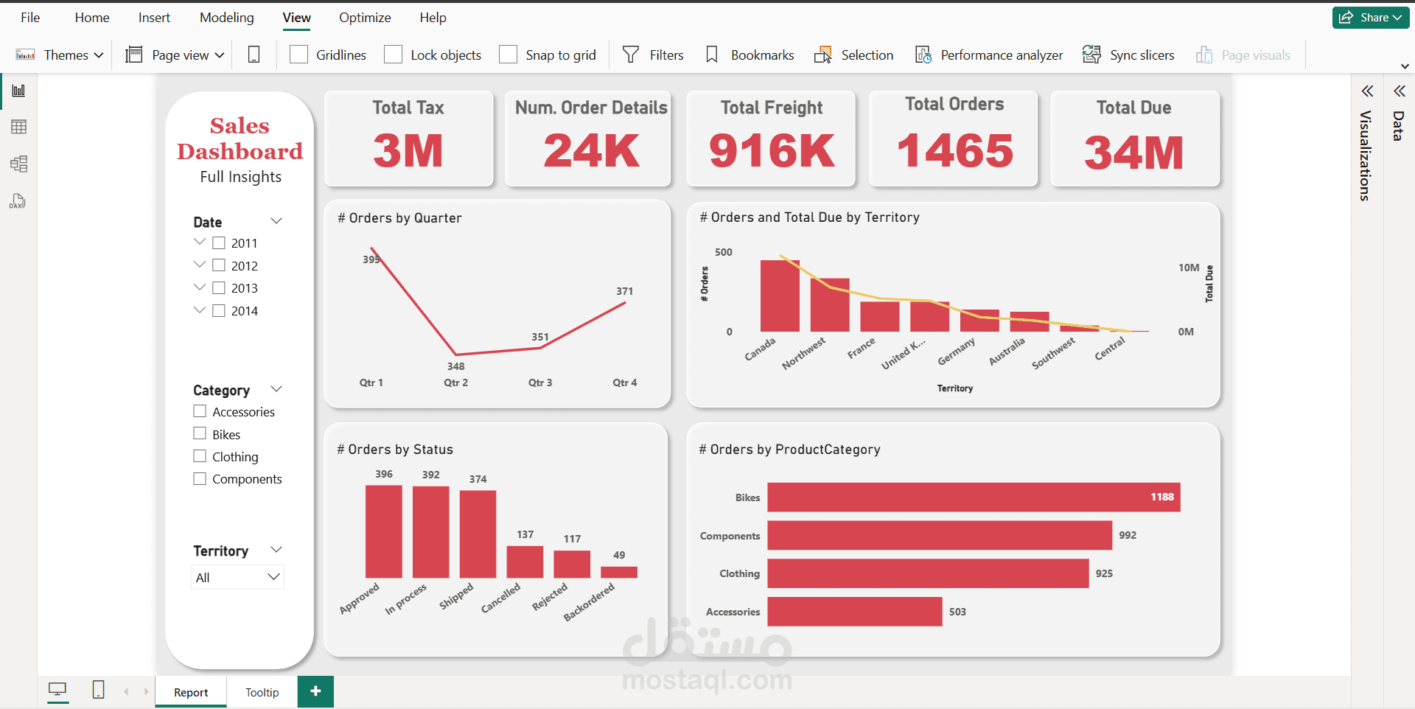The width and height of the screenshot is (1415, 709).
Task: Open the Themes gallery icon
Action: (26, 55)
